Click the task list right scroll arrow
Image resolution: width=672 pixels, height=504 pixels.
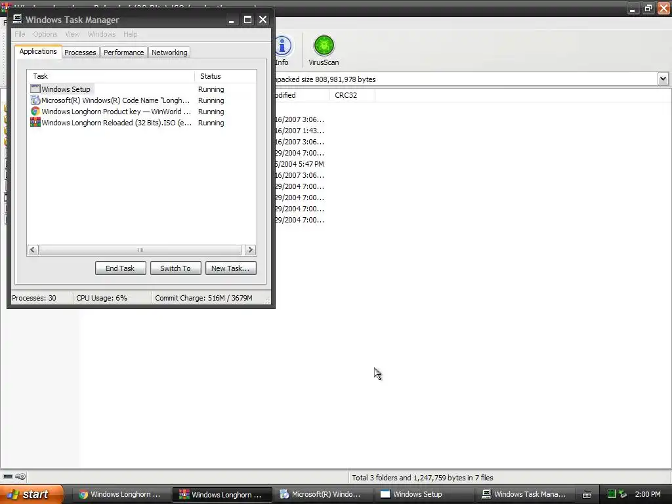tap(250, 250)
